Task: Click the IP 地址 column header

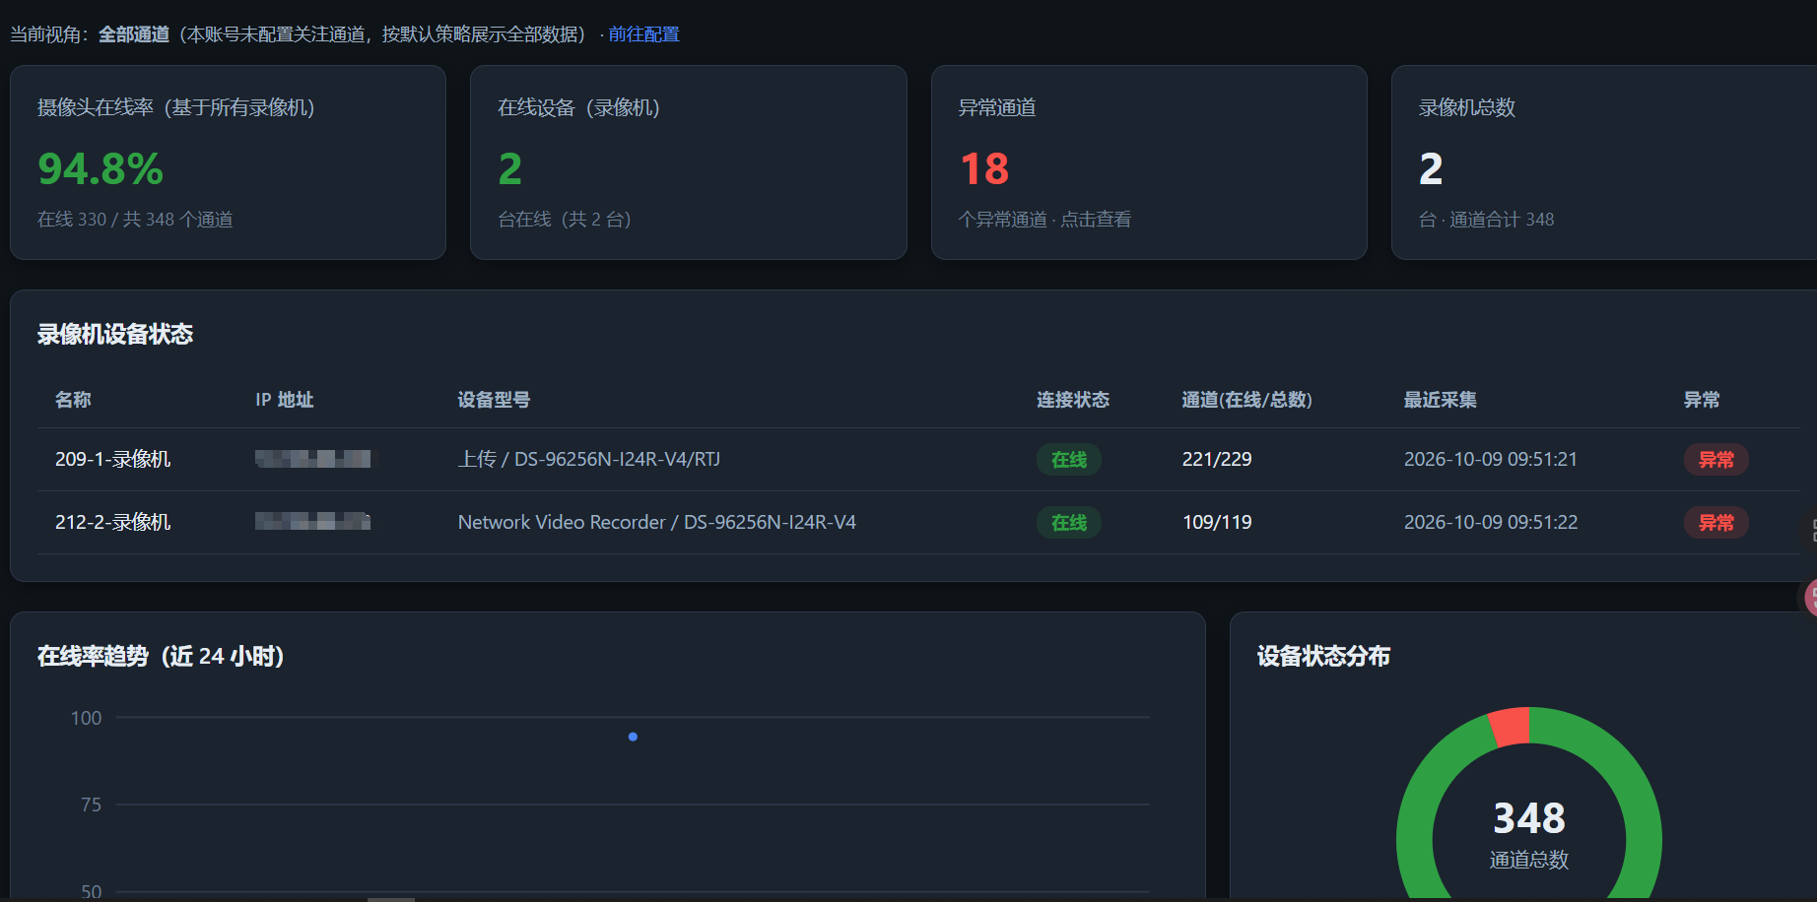Action: point(285,400)
